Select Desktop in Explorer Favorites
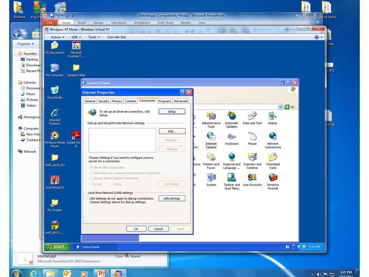 pos(30,59)
